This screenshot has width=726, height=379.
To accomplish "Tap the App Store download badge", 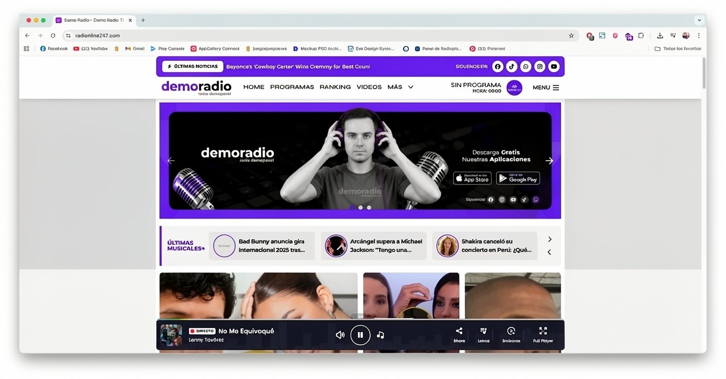I will 472,178.
